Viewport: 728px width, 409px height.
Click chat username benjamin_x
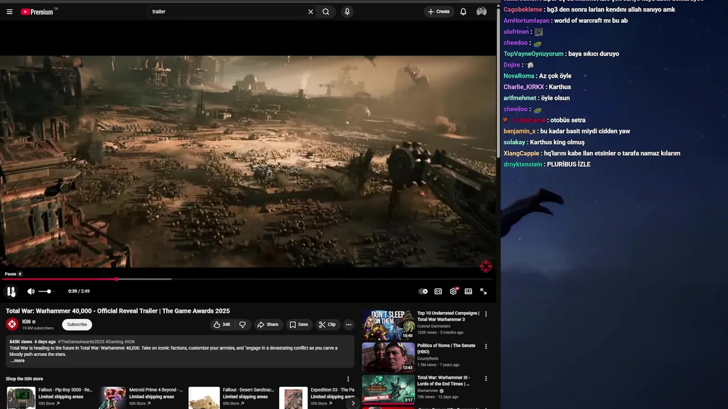(x=519, y=131)
